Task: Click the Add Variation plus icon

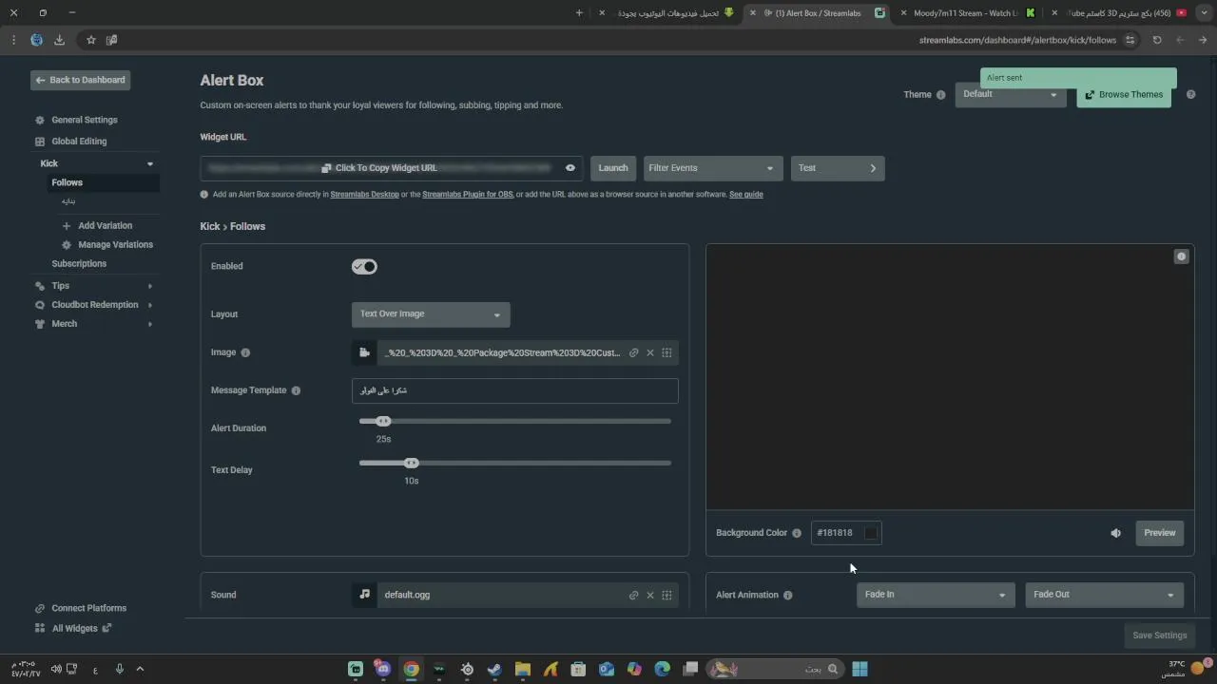Action: pos(67,226)
